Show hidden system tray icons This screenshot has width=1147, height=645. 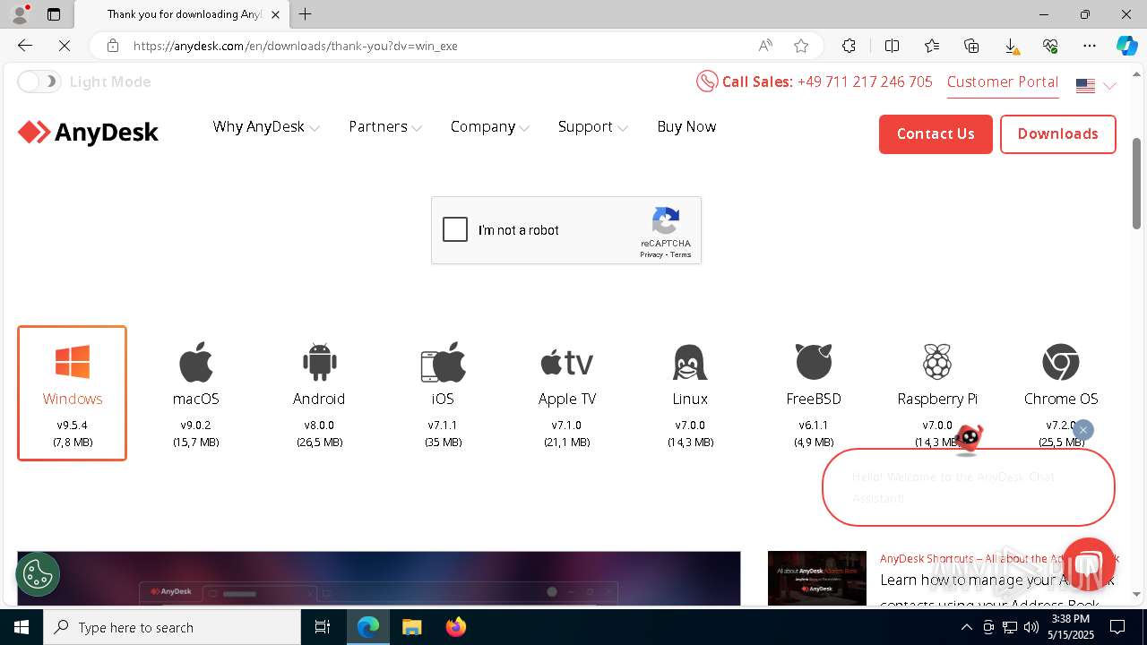(x=966, y=627)
